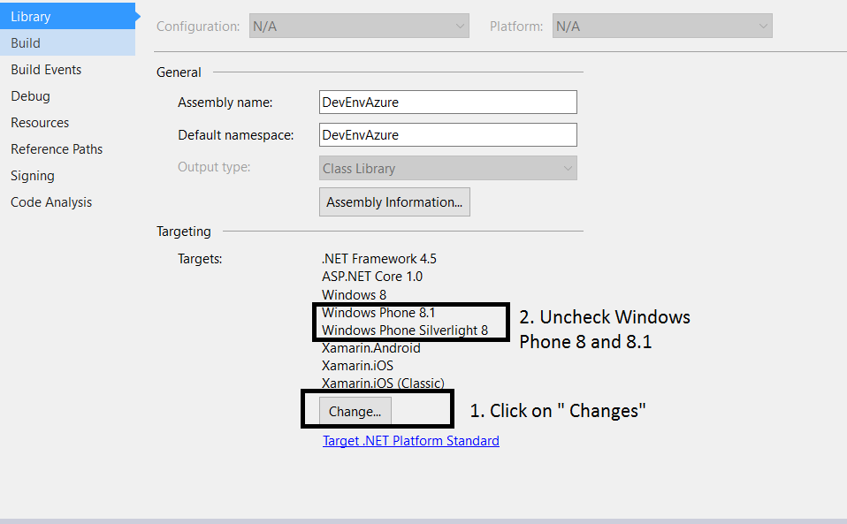
Task: Click the Assembly name: label
Action: point(225,103)
